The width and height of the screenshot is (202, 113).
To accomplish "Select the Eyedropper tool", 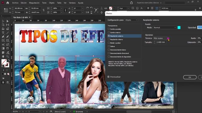I will pos(8,52).
